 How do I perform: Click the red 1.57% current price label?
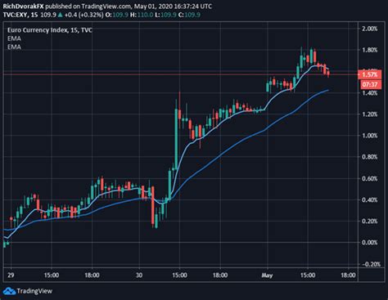coord(370,74)
